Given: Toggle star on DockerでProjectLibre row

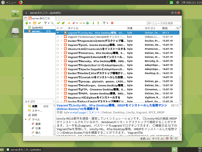Looking at the screenshot, I should pyautogui.click(x=58, y=41).
